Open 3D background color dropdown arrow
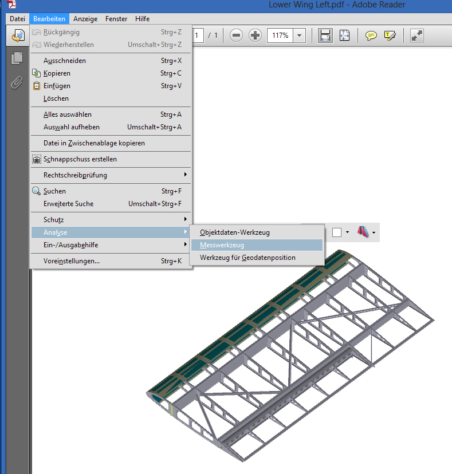The image size is (452, 474). coord(347,232)
